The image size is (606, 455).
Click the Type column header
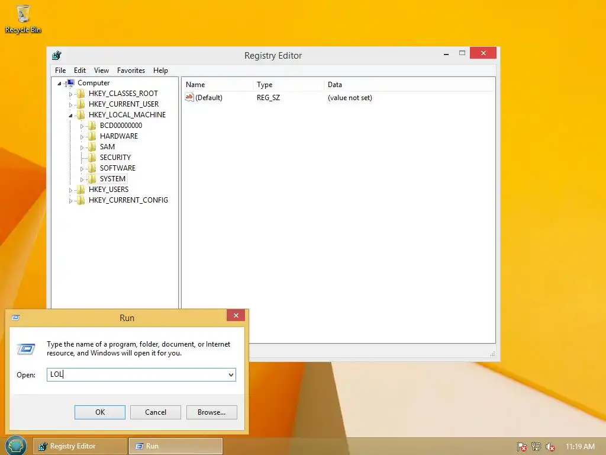point(289,85)
